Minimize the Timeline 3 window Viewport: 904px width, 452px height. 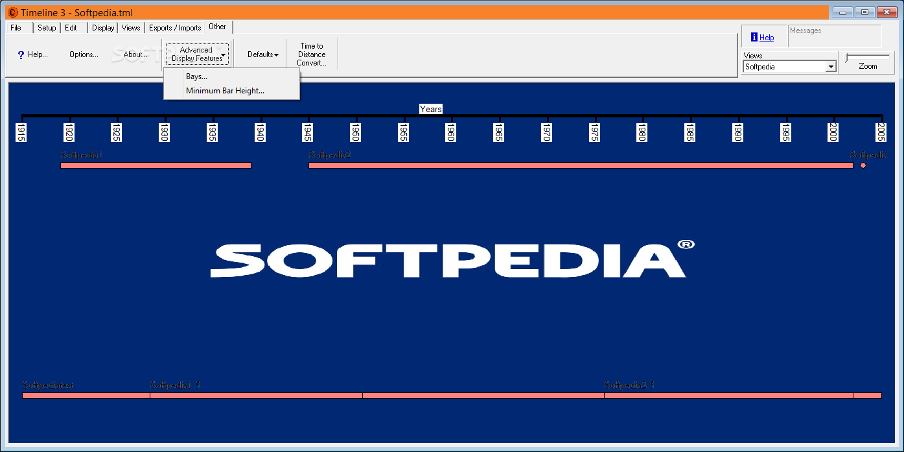click(842, 12)
